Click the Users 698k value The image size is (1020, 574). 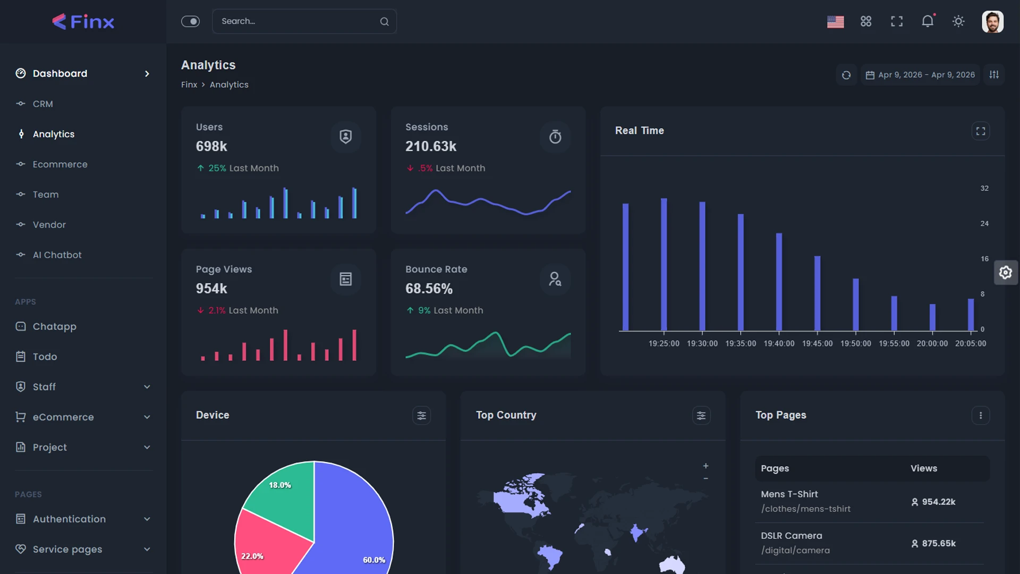tap(211, 147)
